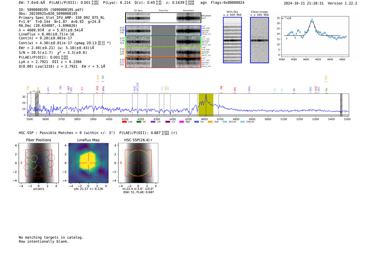Screen dimensions: 376x256
Task: Click the 'Smoothed' column header
Action: tap(188, 11)
